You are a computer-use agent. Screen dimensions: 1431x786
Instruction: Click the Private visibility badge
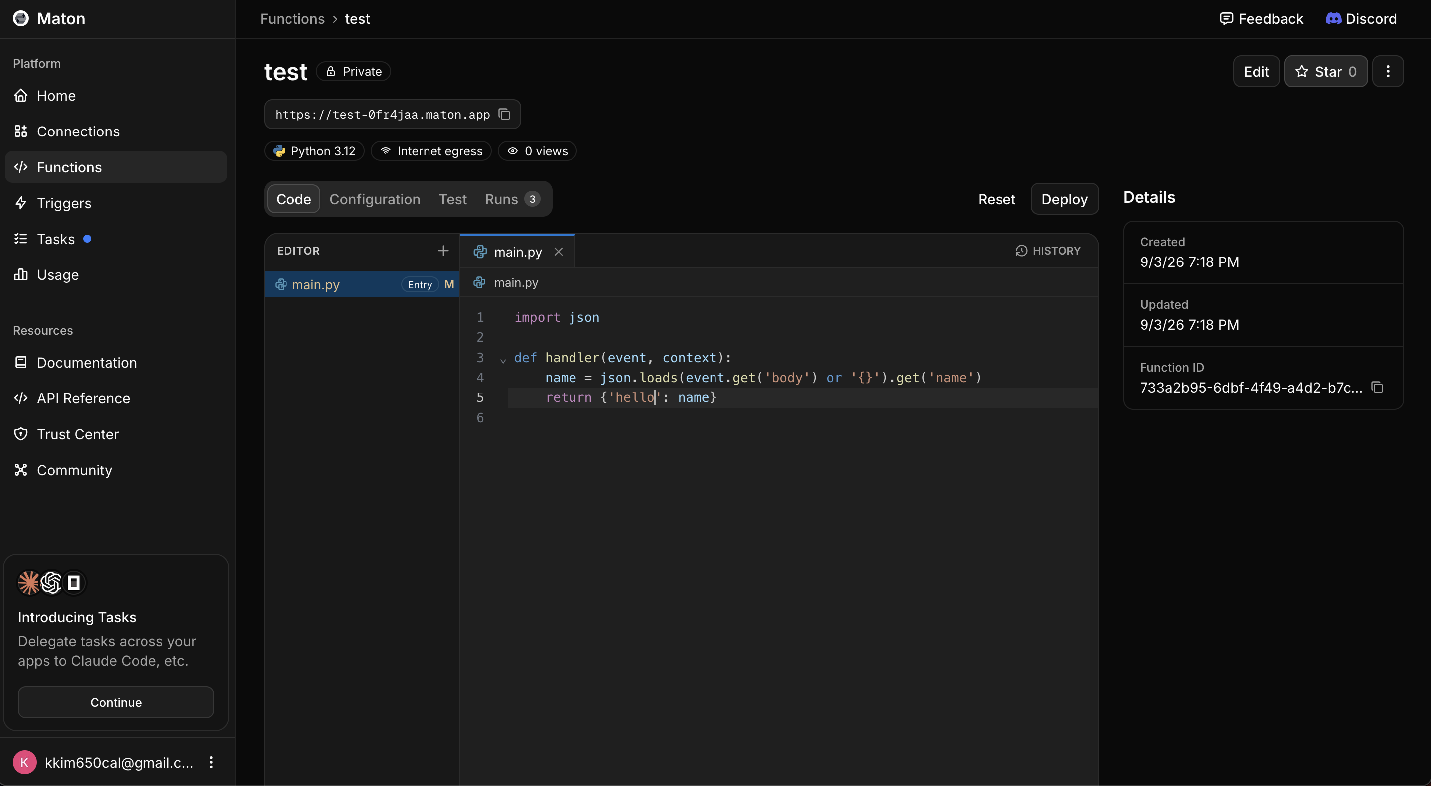click(353, 72)
